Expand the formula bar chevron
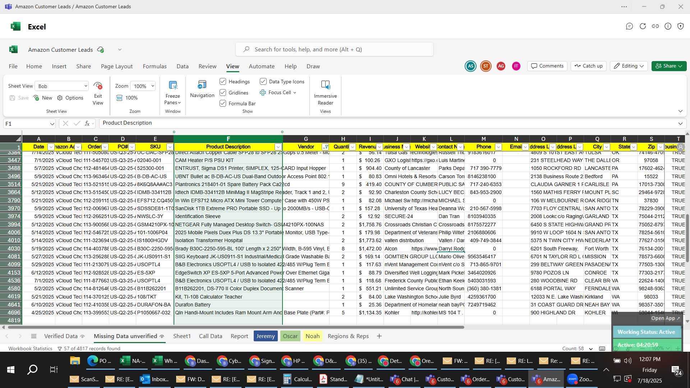 pos(680,124)
